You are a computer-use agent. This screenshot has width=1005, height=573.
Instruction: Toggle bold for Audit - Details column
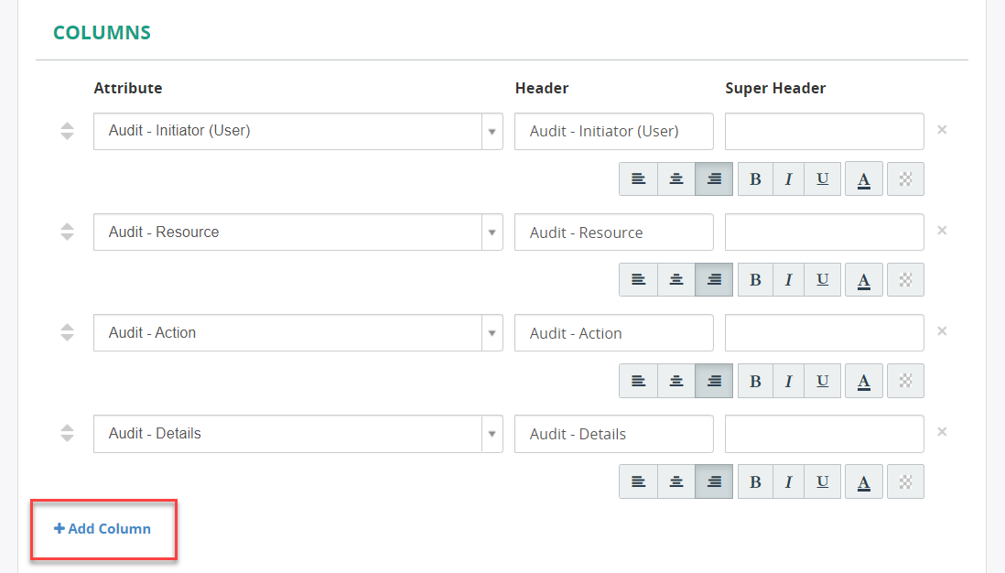(x=756, y=481)
